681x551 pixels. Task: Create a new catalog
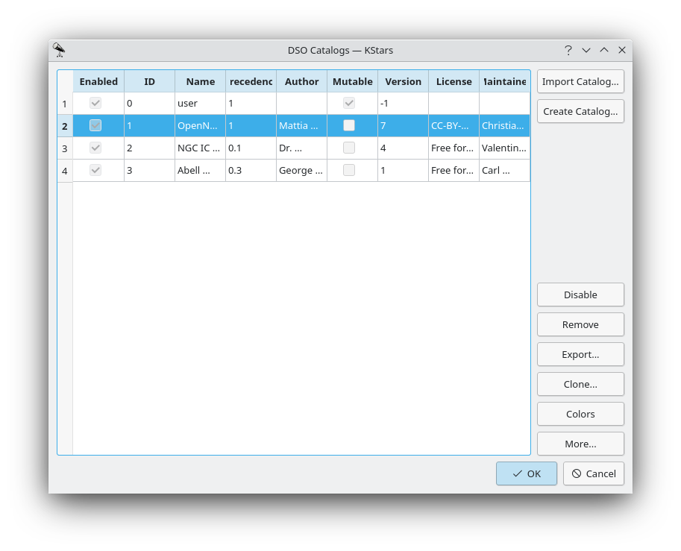tap(580, 111)
